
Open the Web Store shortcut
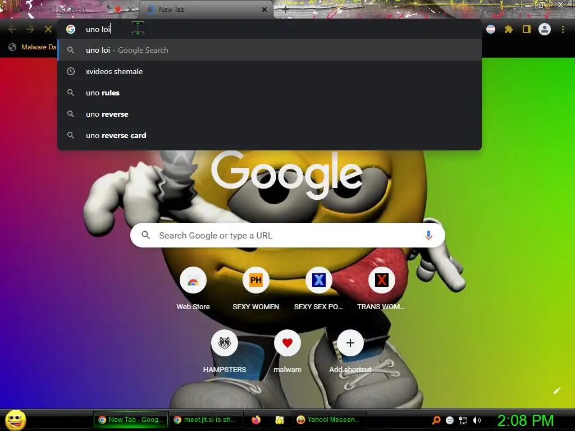(193, 288)
